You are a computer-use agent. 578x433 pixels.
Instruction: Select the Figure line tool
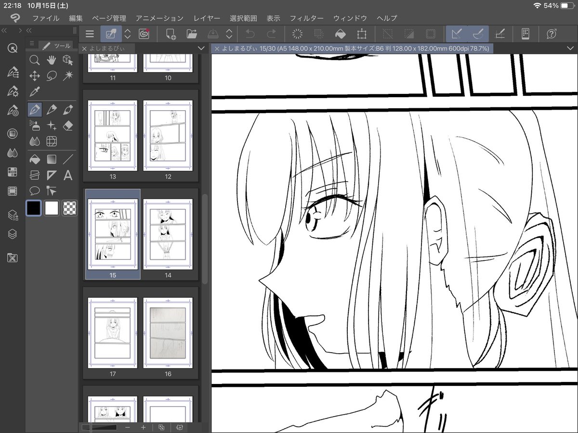(68, 159)
